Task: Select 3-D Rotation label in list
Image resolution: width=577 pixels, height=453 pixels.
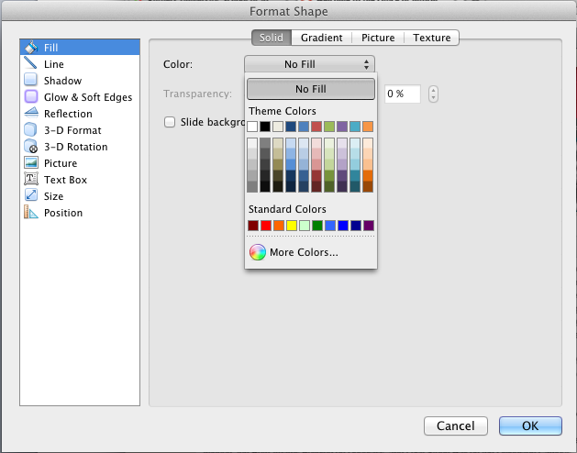Action: 76,147
